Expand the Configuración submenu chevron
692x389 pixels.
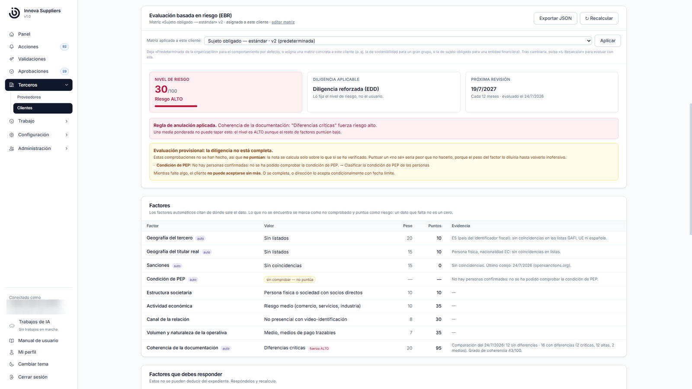point(66,135)
